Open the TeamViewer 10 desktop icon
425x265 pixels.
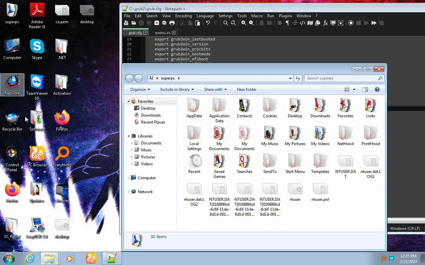(37, 87)
